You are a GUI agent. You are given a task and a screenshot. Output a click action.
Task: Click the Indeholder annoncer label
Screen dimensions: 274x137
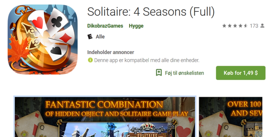tap(111, 52)
